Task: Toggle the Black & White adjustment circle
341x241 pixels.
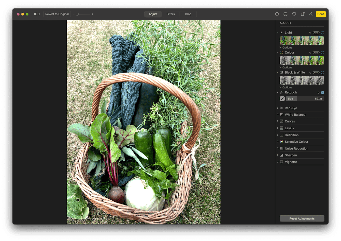Action: pos(322,72)
